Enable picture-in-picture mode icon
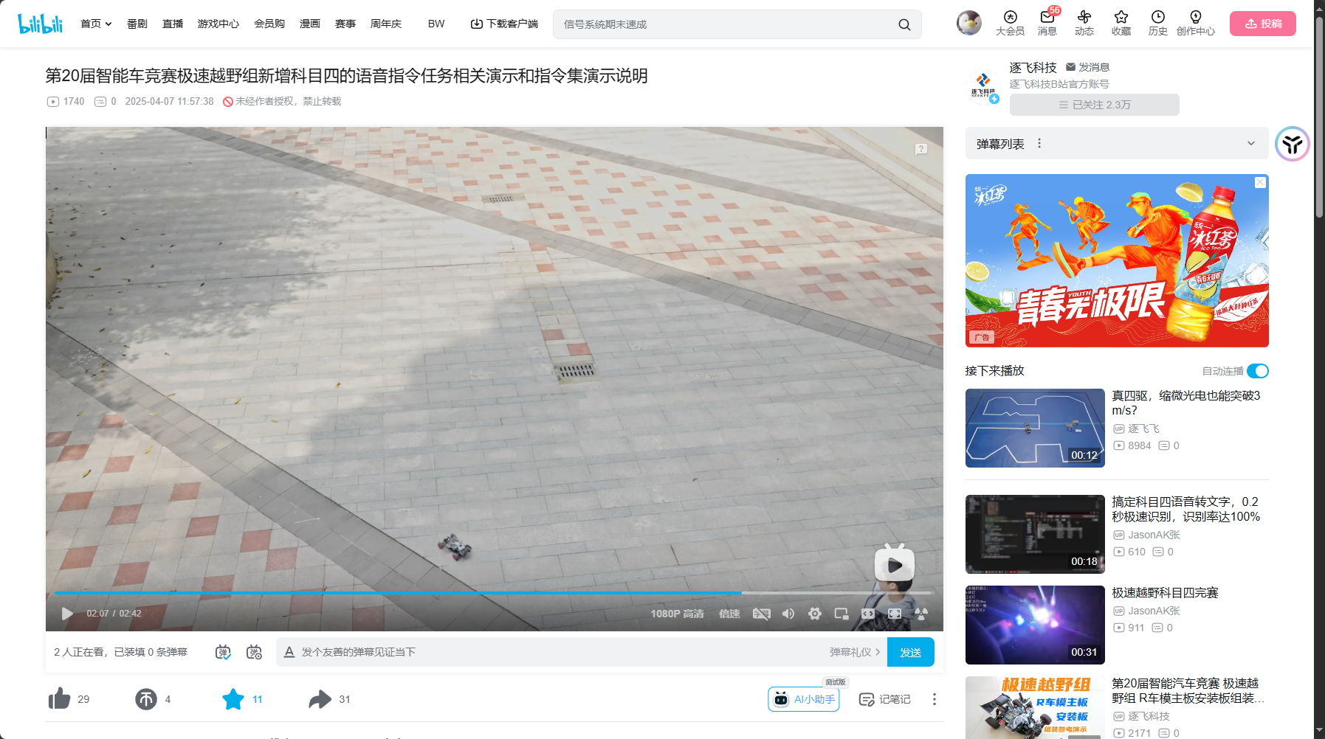This screenshot has height=739, width=1325. [x=842, y=614]
